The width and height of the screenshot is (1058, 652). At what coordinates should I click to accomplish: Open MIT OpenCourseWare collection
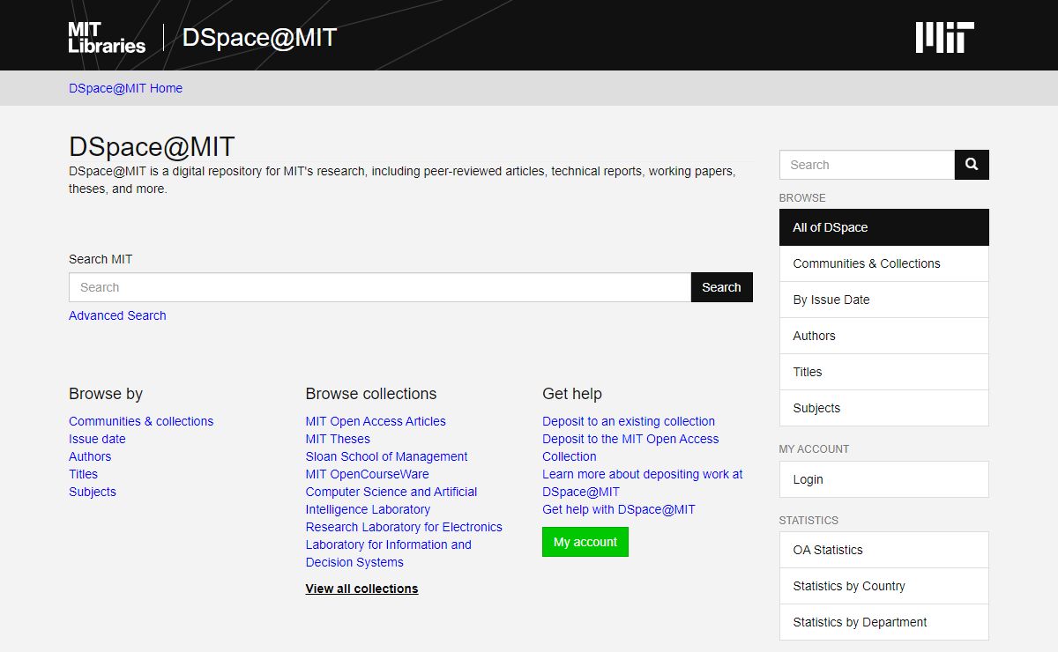(x=367, y=474)
